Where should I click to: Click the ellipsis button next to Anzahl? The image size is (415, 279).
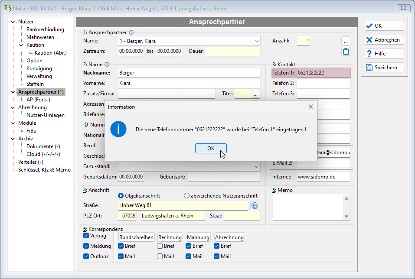point(346,41)
